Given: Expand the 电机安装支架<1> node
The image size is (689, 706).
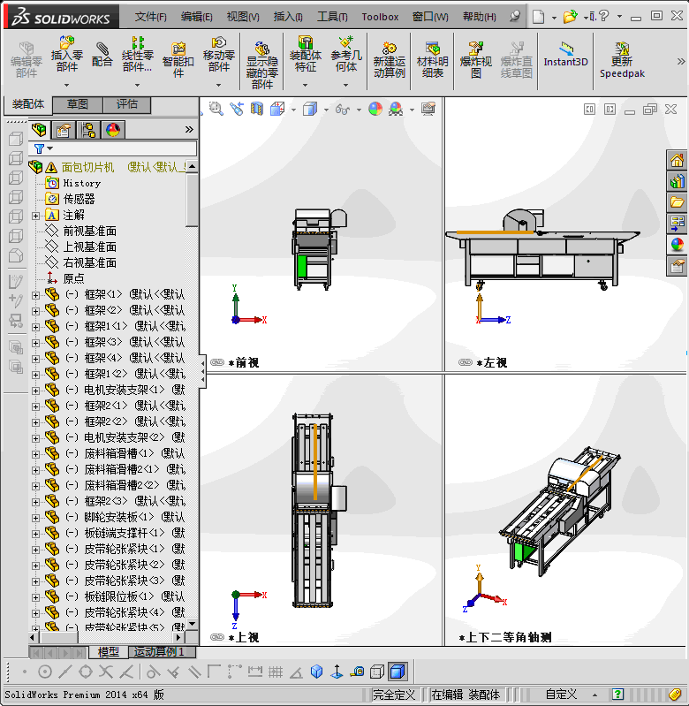Looking at the screenshot, I should coord(35,391).
